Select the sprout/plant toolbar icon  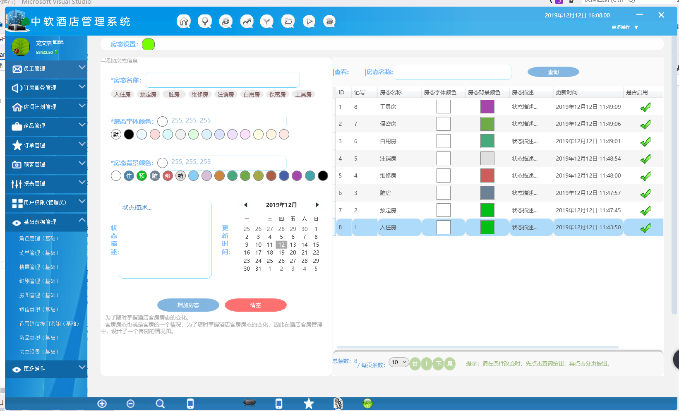click(267, 21)
